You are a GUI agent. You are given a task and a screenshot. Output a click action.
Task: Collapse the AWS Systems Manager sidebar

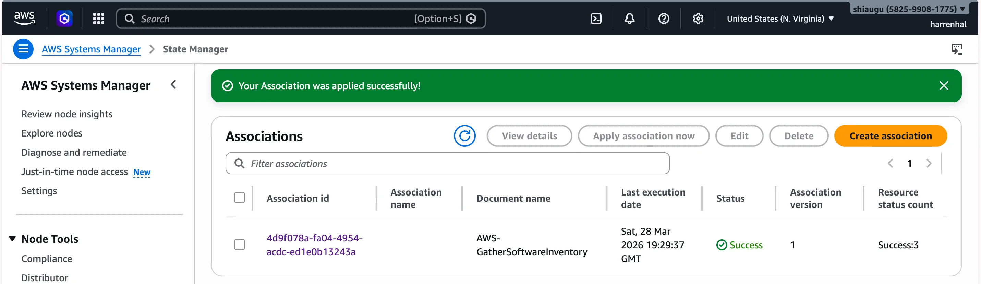[173, 85]
